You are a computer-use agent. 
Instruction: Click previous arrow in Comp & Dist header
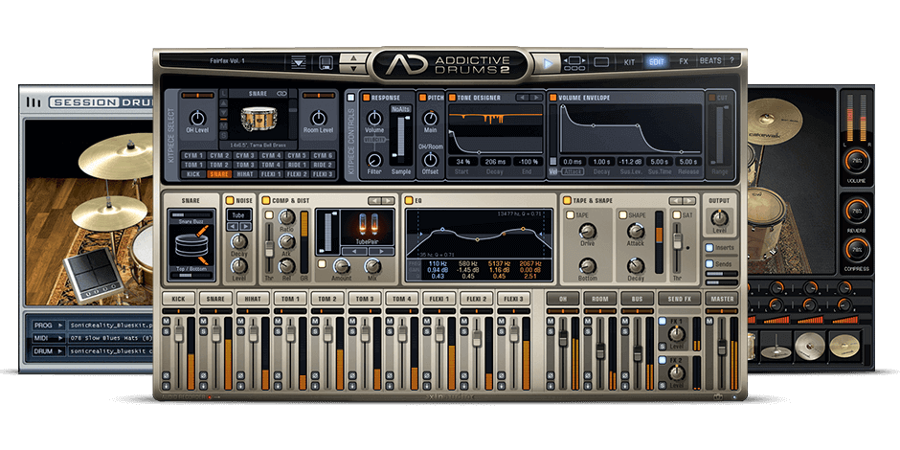(x=375, y=200)
